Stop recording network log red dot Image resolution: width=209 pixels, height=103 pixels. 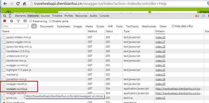coord(5,21)
